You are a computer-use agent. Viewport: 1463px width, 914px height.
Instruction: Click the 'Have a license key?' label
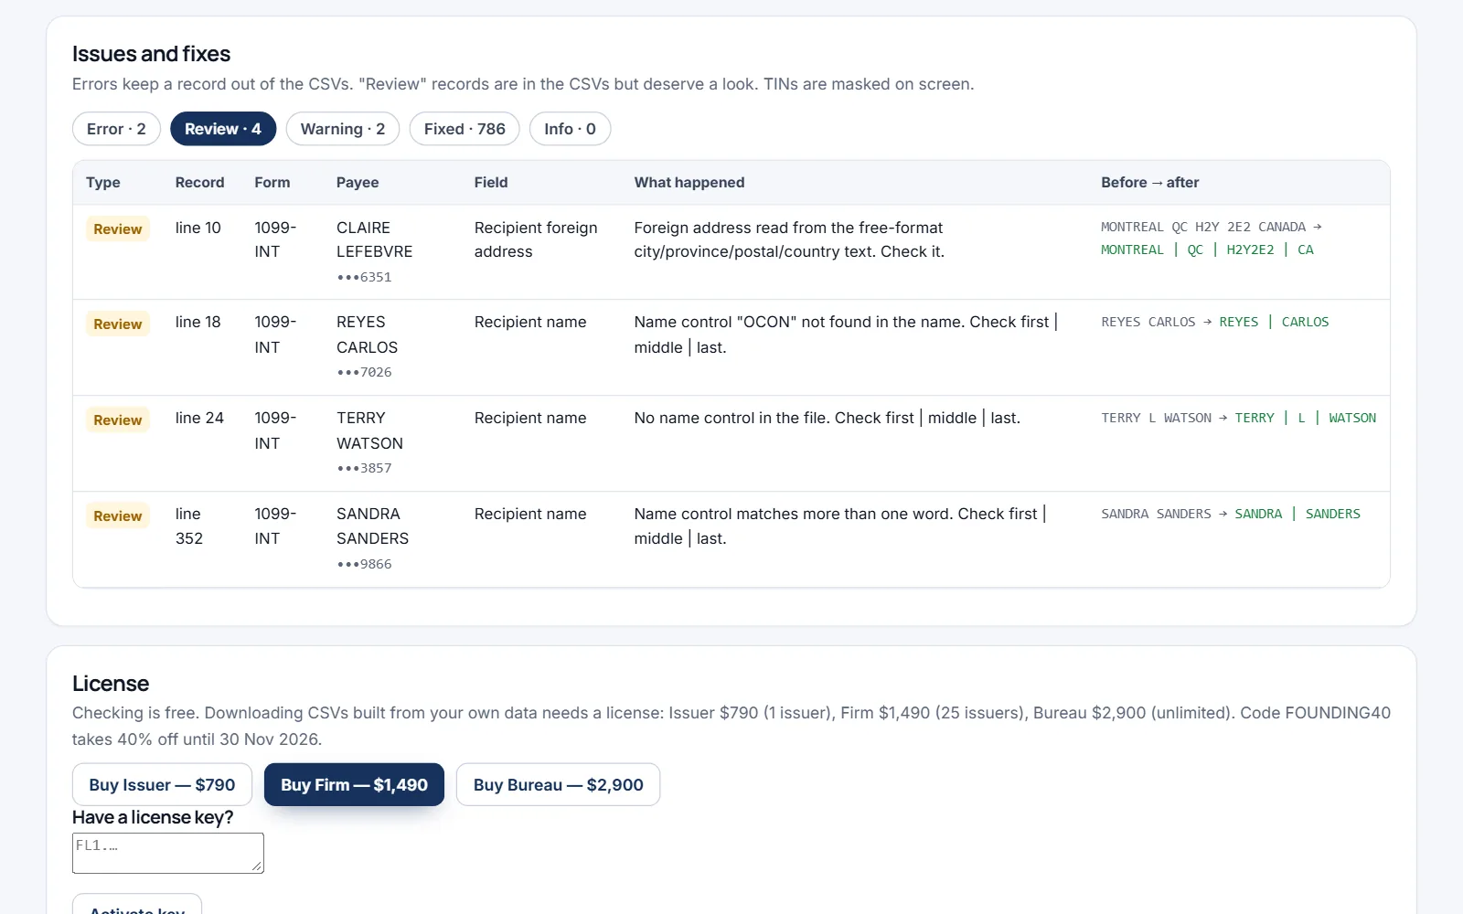tap(153, 817)
